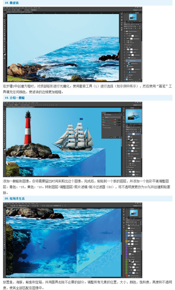175x290 pixels.
Task: Hide the WHALE layer in step 20 screenshot
Action: click(x=126, y=233)
